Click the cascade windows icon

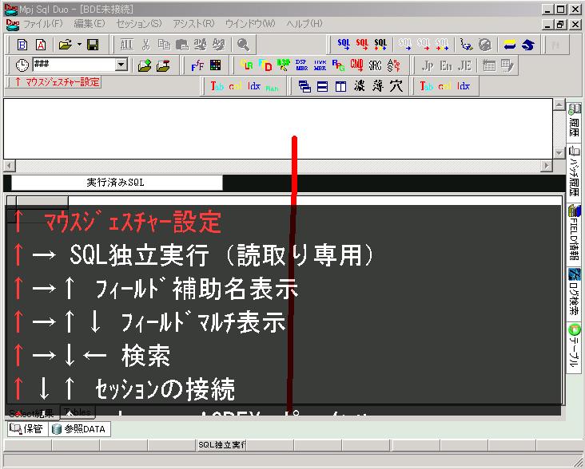click(x=304, y=86)
